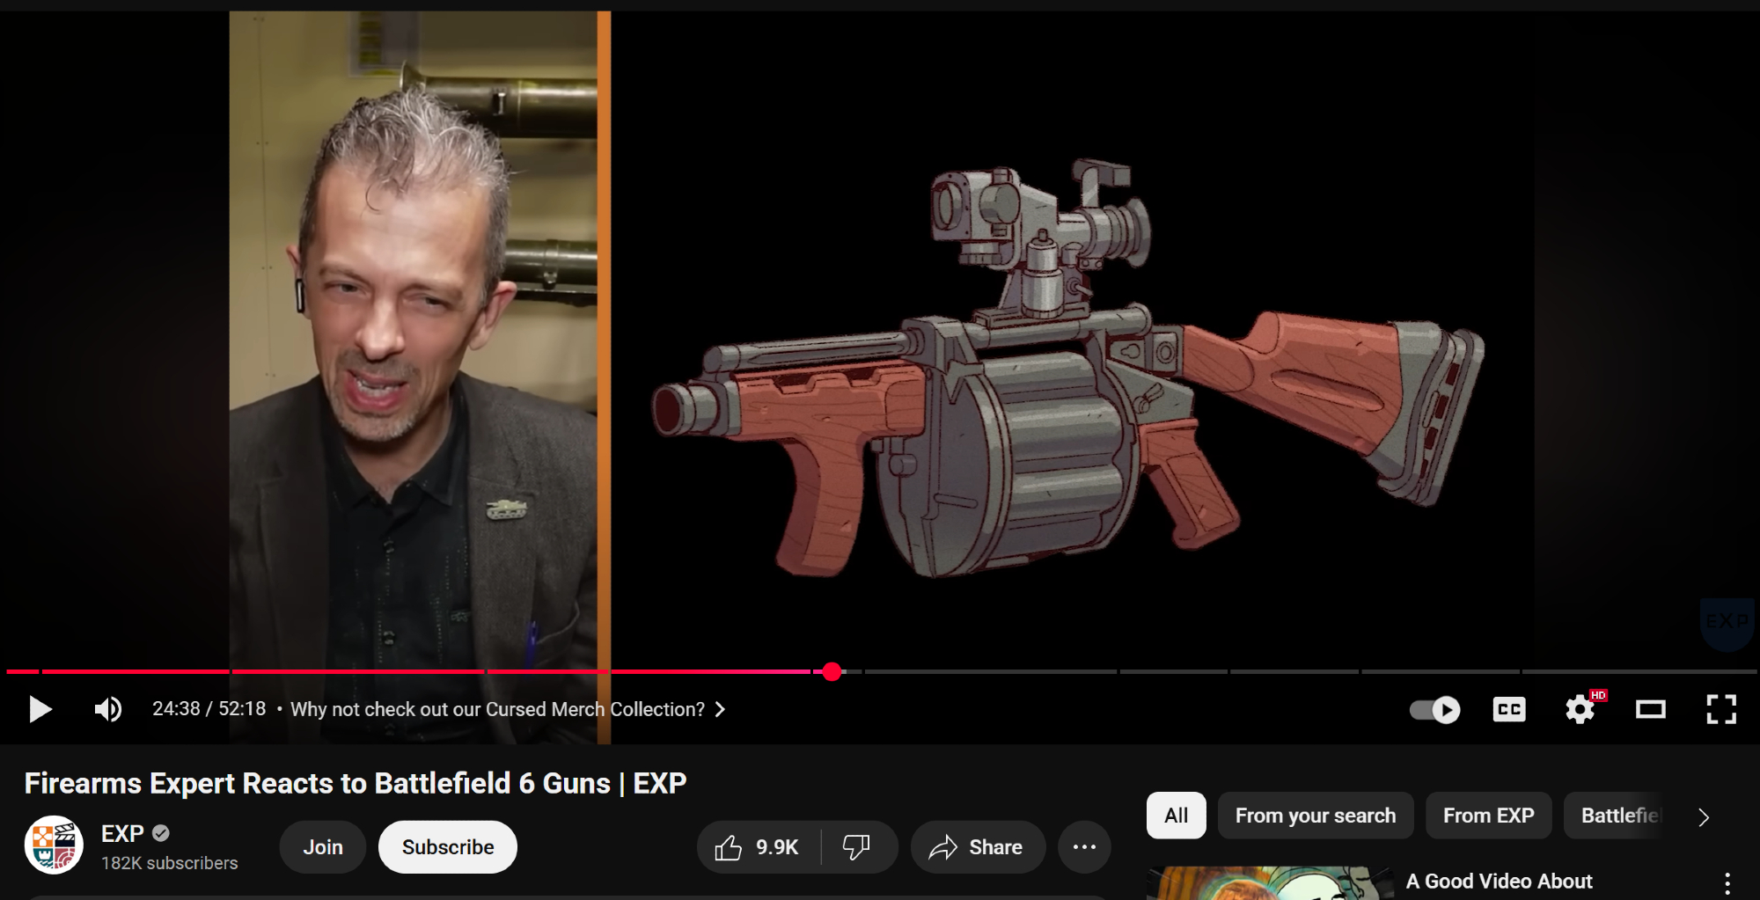Mute the video volume
Image resolution: width=1760 pixels, height=900 pixels.
tap(108, 709)
